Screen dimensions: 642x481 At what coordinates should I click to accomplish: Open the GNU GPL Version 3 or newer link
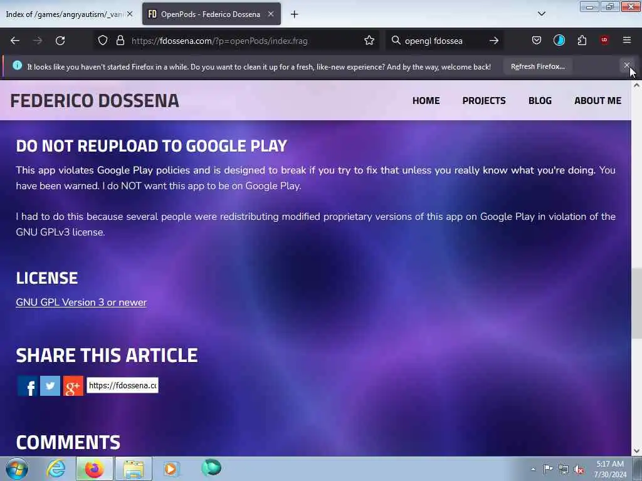81,303
